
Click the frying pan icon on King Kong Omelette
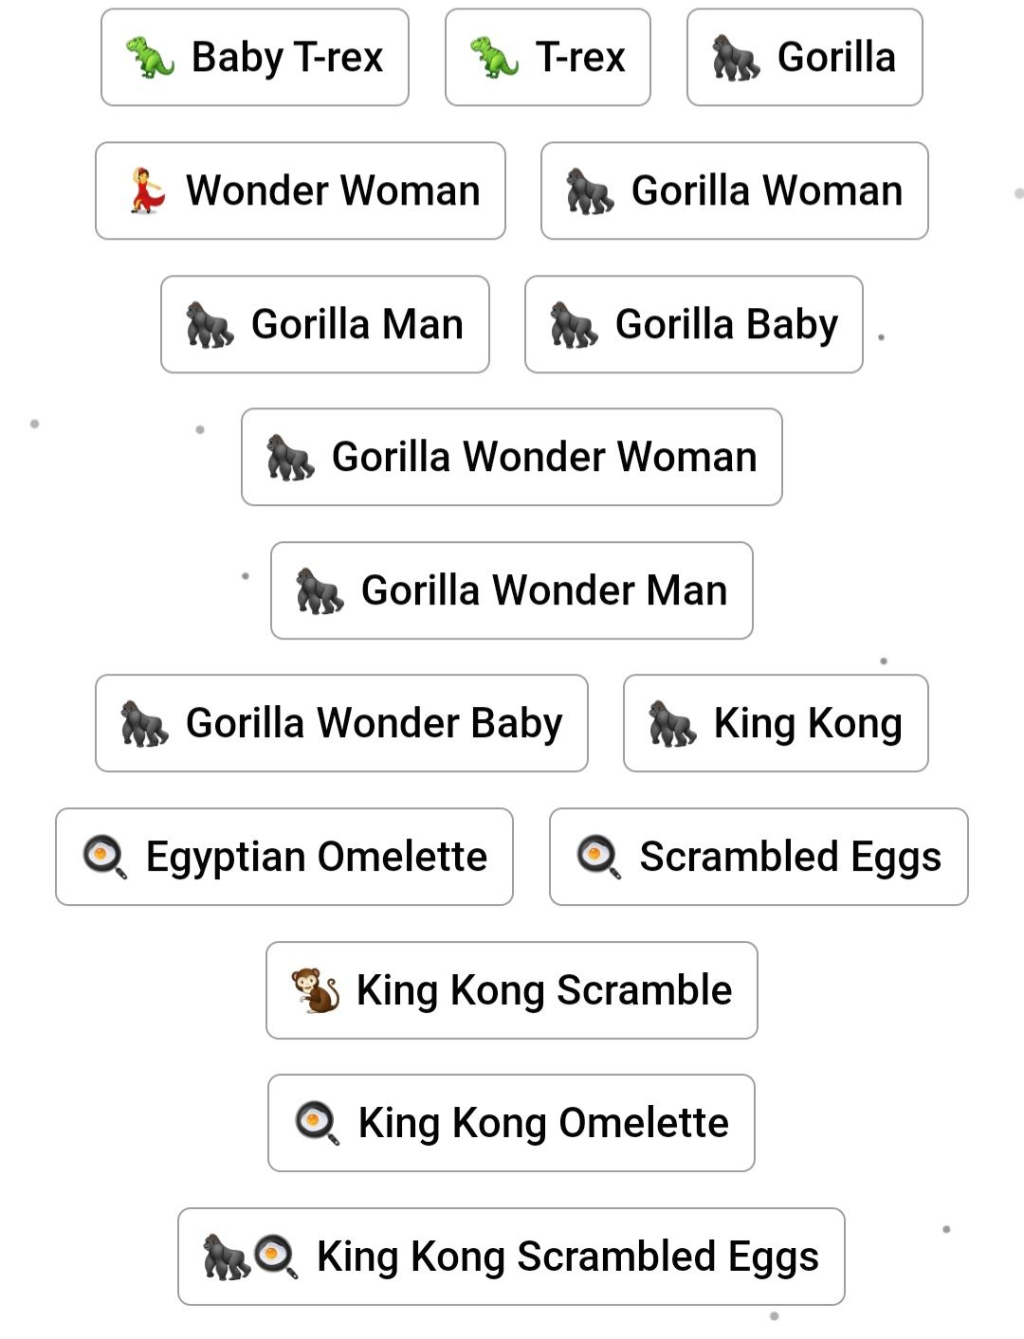[x=317, y=1123]
